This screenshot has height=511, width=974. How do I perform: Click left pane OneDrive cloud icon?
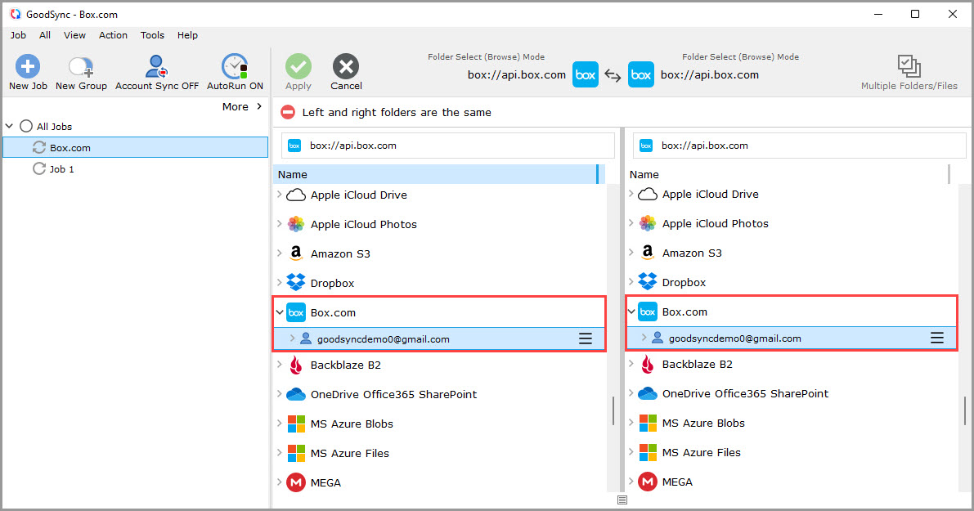pyautogui.click(x=296, y=394)
